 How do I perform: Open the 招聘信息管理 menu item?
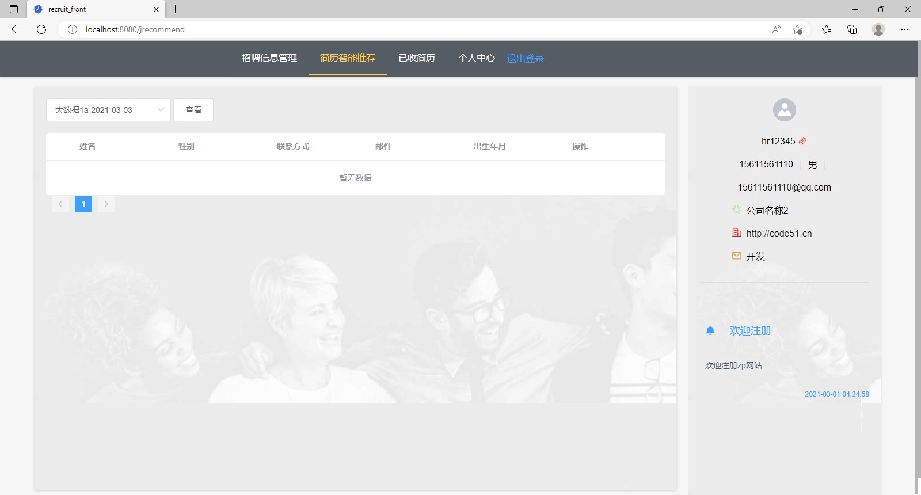269,58
